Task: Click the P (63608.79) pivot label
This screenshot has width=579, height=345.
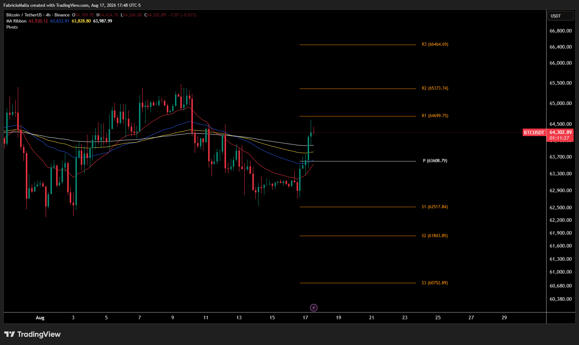Action: (435, 161)
